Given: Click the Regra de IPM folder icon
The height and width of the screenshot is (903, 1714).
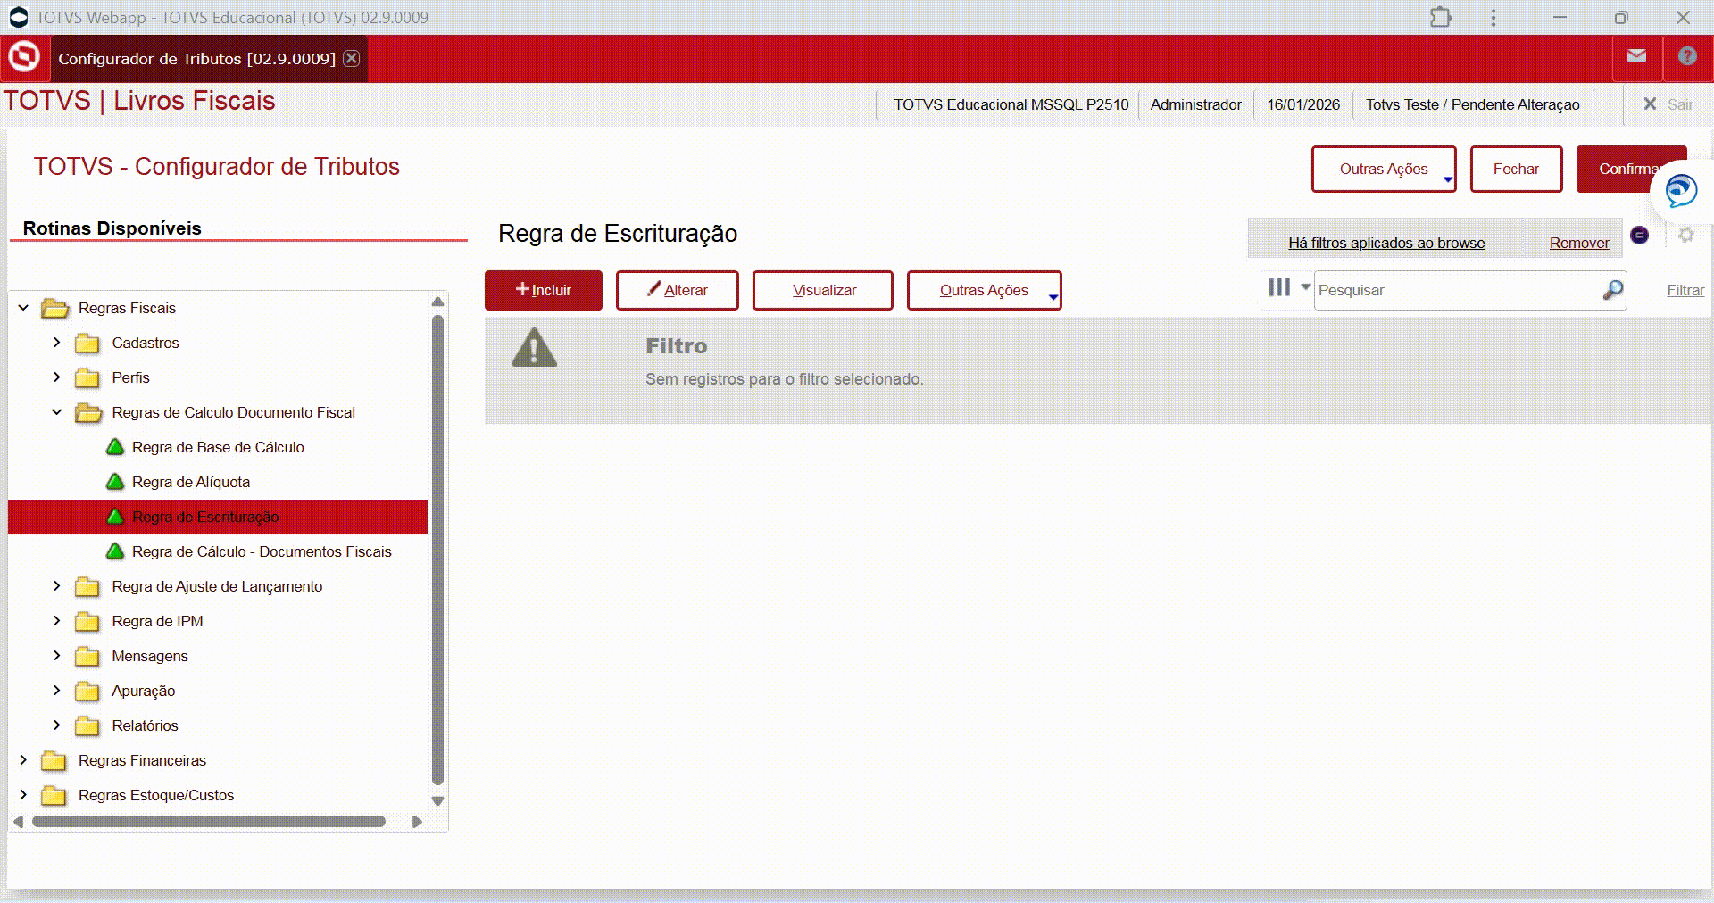Looking at the screenshot, I should pos(87,622).
